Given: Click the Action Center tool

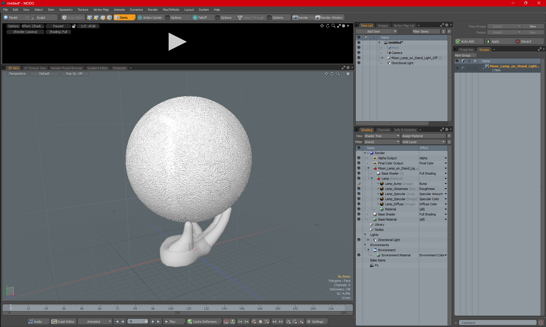Looking at the screenshot, I should pos(150,18).
